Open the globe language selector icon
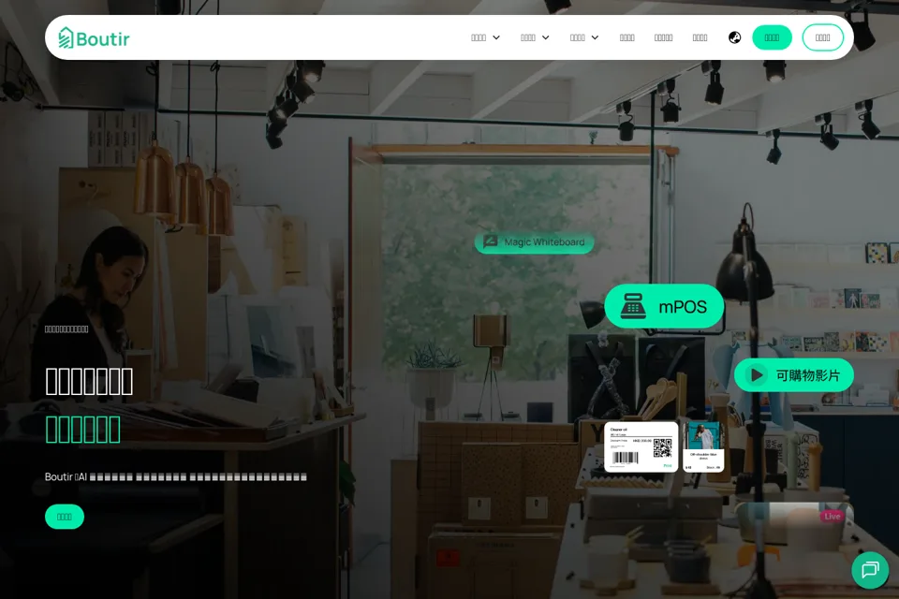Viewport: 899px width, 599px height. 734,37
